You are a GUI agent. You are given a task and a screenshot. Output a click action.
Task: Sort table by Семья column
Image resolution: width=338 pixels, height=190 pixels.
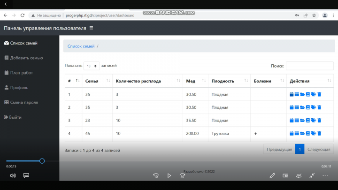[x=97, y=81]
